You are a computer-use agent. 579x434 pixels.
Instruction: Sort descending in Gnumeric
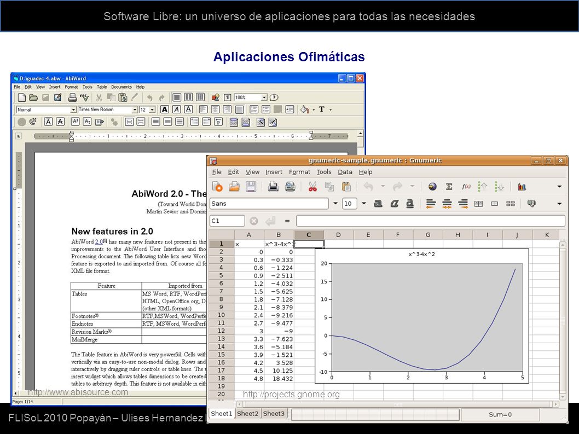coord(499,187)
